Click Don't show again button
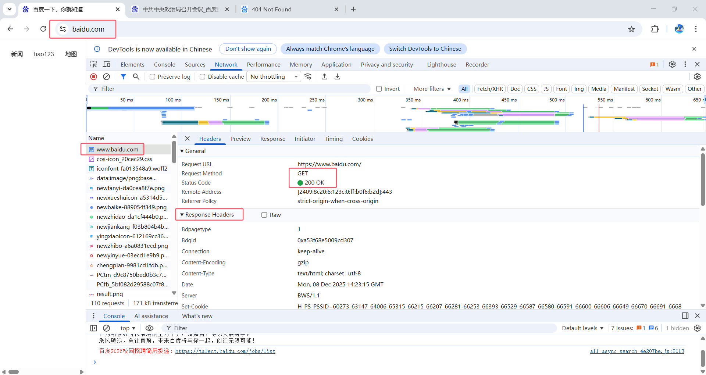Image resolution: width=706 pixels, height=375 pixels. [248, 49]
